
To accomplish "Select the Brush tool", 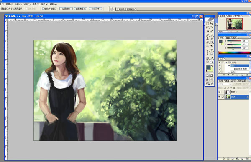I will tap(212, 35).
